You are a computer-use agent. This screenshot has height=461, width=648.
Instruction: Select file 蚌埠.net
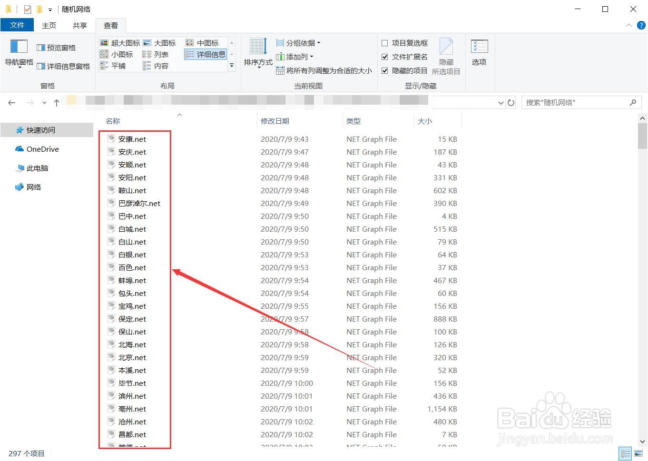[132, 280]
